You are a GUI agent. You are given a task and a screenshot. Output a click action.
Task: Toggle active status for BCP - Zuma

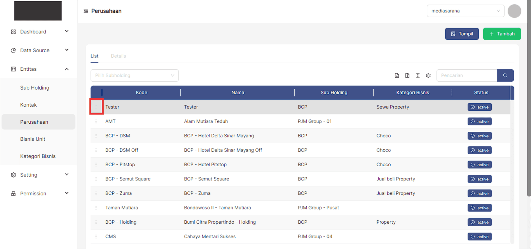click(479, 193)
